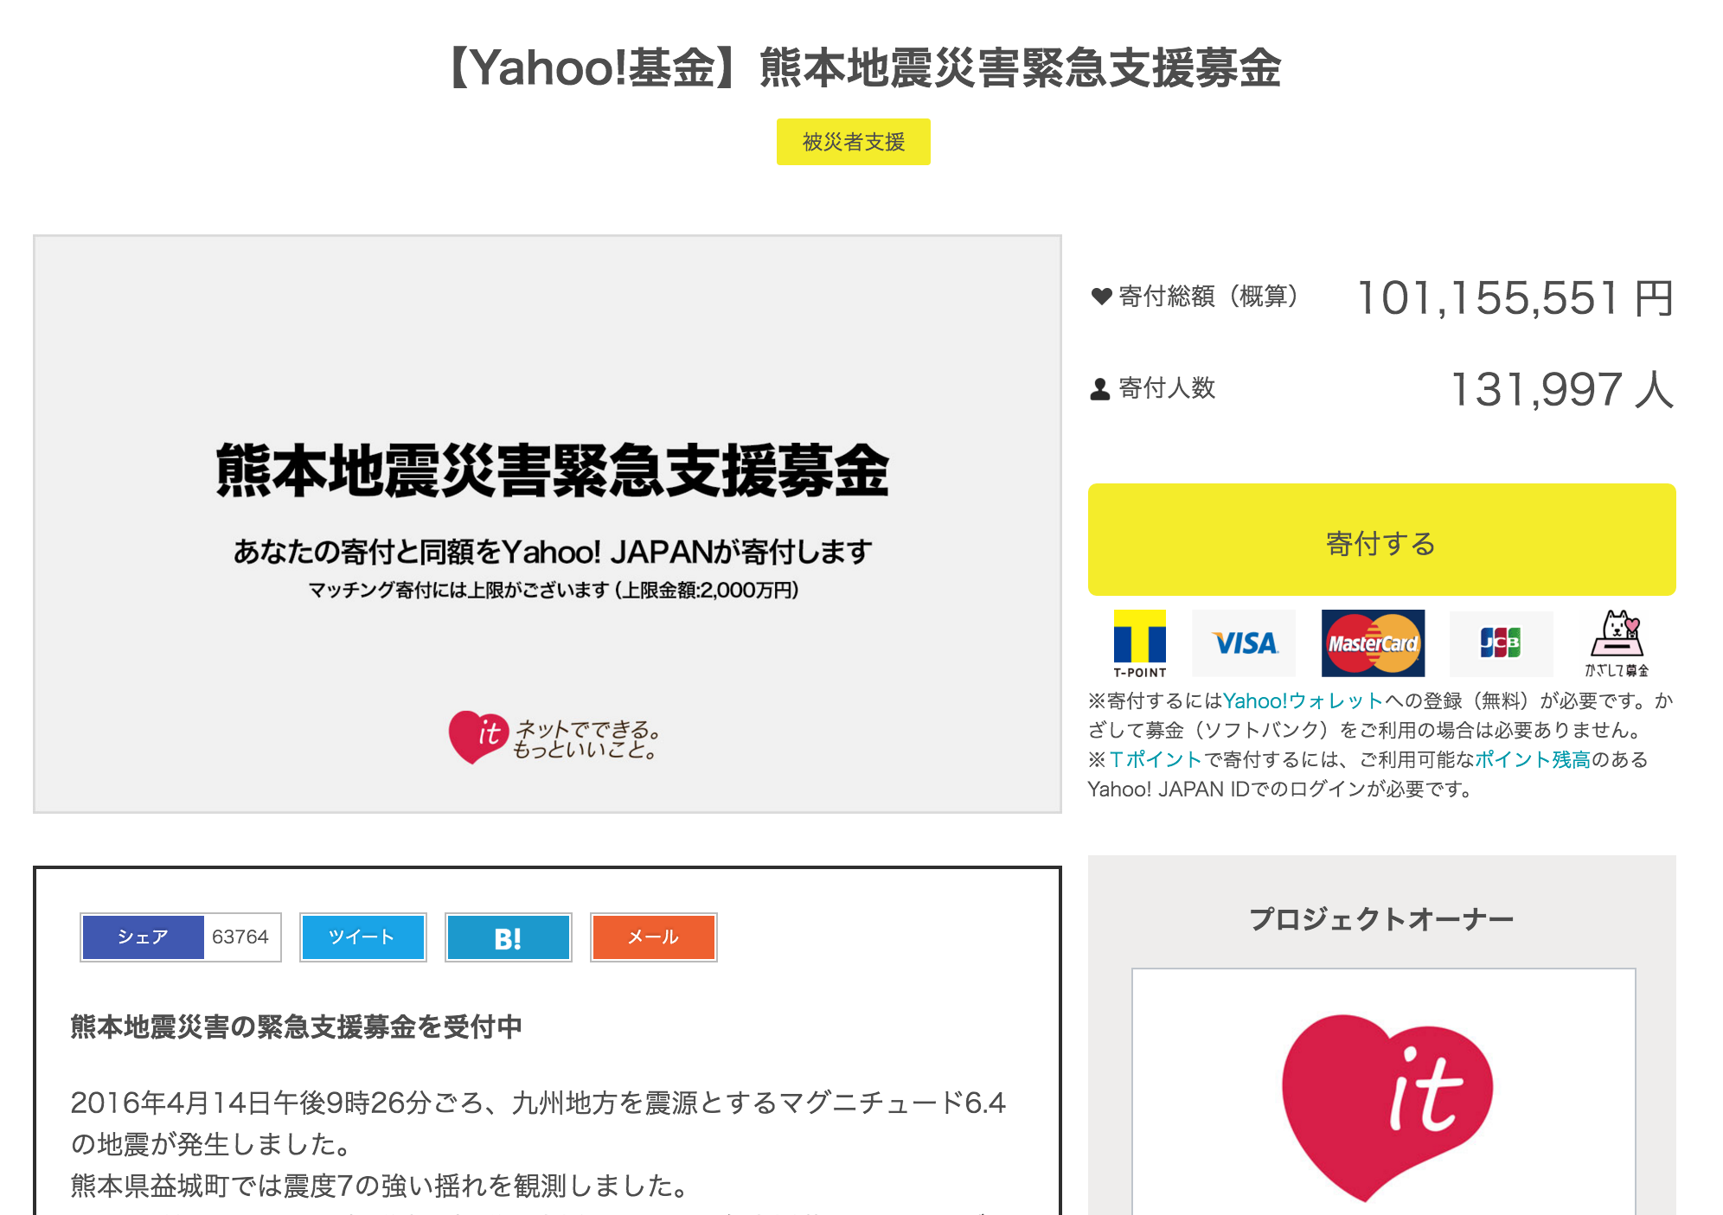The height and width of the screenshot is (1215, 1723).
Task: Click banner text あなたの寄付と同額をYahoo! JAPANが寄付します
Action: (553, 551)
